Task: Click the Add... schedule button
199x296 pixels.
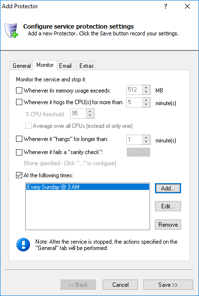Action: pos(168,188)
